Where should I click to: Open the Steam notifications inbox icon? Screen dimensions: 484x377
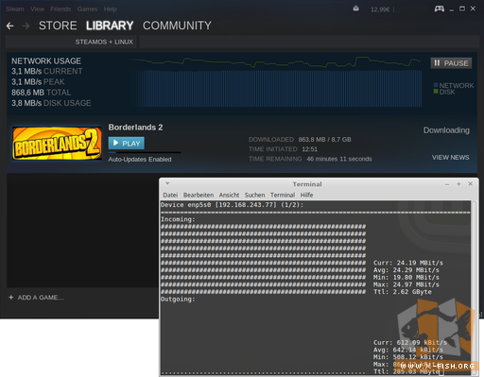pos(356,9)
